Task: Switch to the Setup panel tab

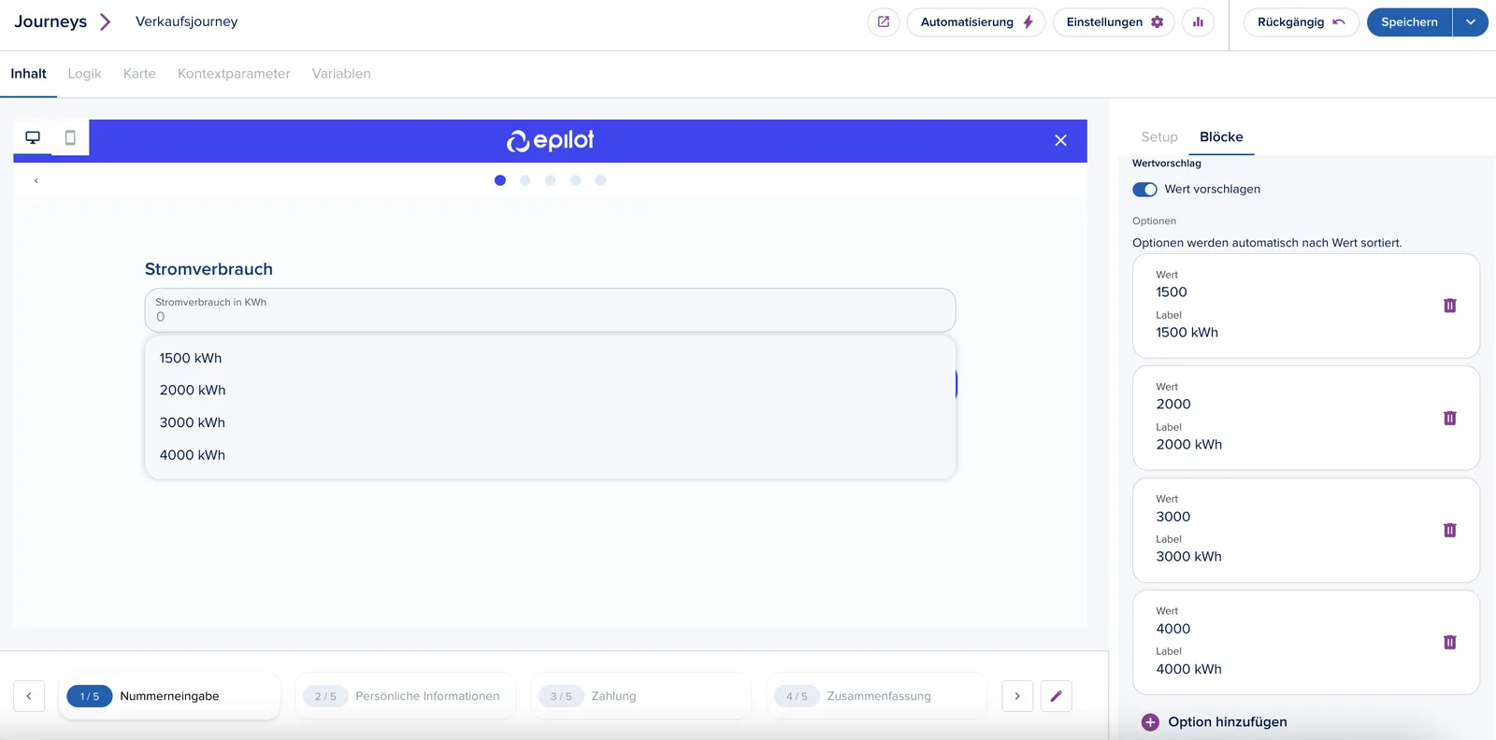Action: point(1159,136)
